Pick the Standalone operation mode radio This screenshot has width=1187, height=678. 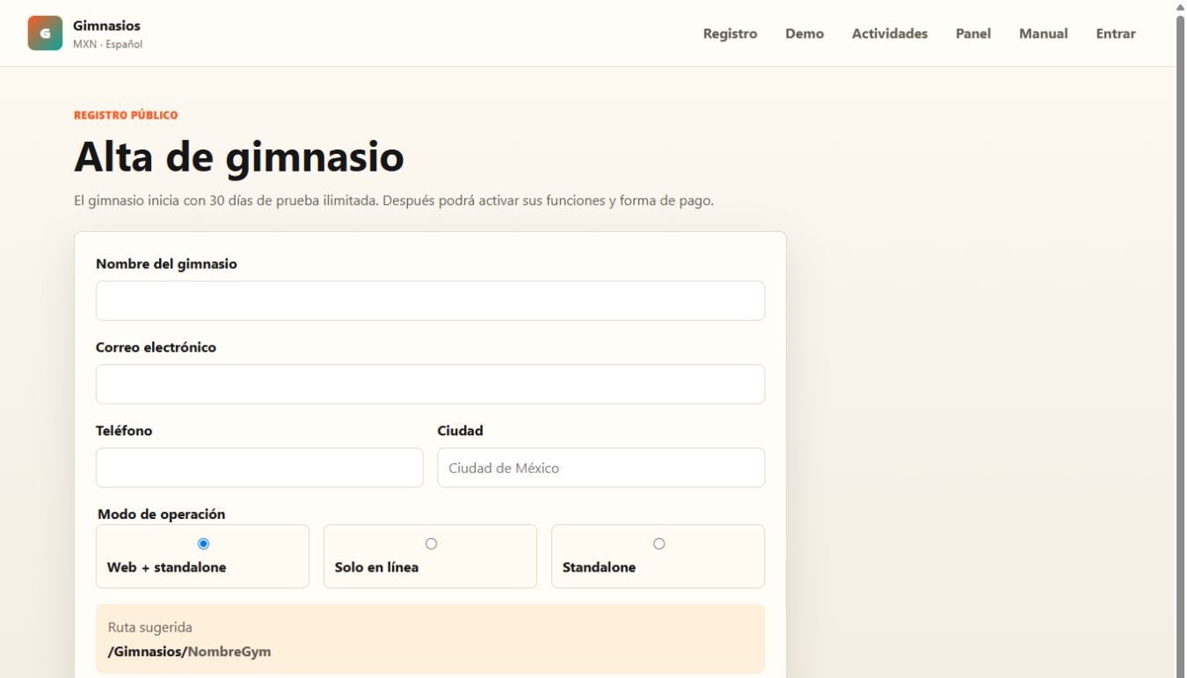[659, 543]
